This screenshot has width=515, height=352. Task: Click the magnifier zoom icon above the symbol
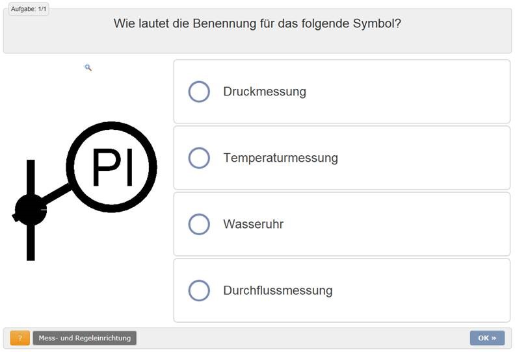pos(88,67)
